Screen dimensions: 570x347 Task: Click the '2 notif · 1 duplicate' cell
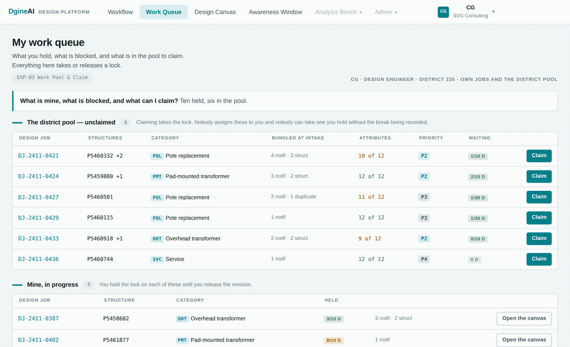(x=293, y=197)
